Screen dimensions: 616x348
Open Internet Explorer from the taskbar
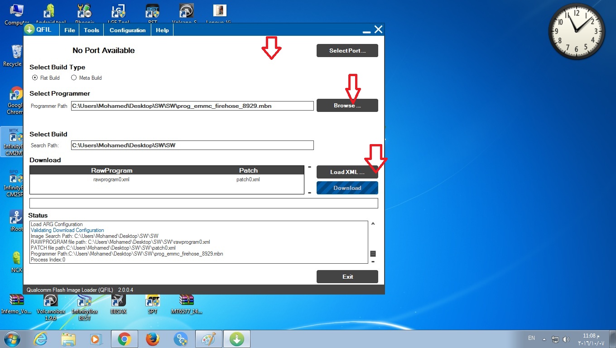41,339
